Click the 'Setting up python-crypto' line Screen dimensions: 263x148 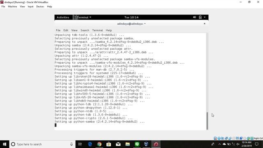click(94, 118)
